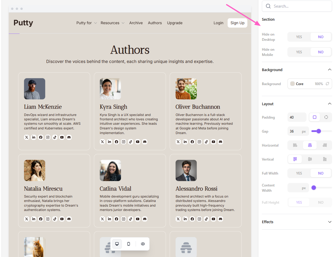Select horizontal left alignment icon
Image resolution: width=335 pixels, height=257 pixels.
point(295,145)
